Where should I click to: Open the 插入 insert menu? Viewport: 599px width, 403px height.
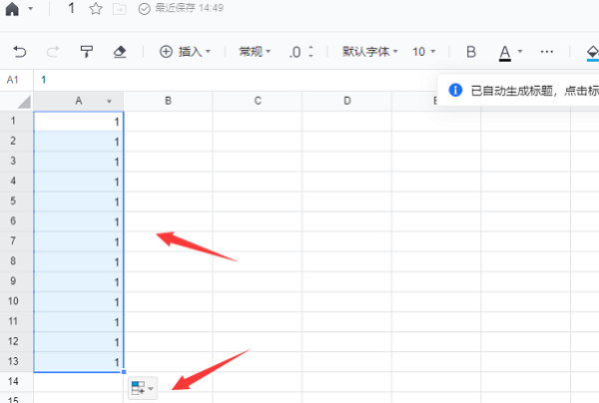(185, 52)
